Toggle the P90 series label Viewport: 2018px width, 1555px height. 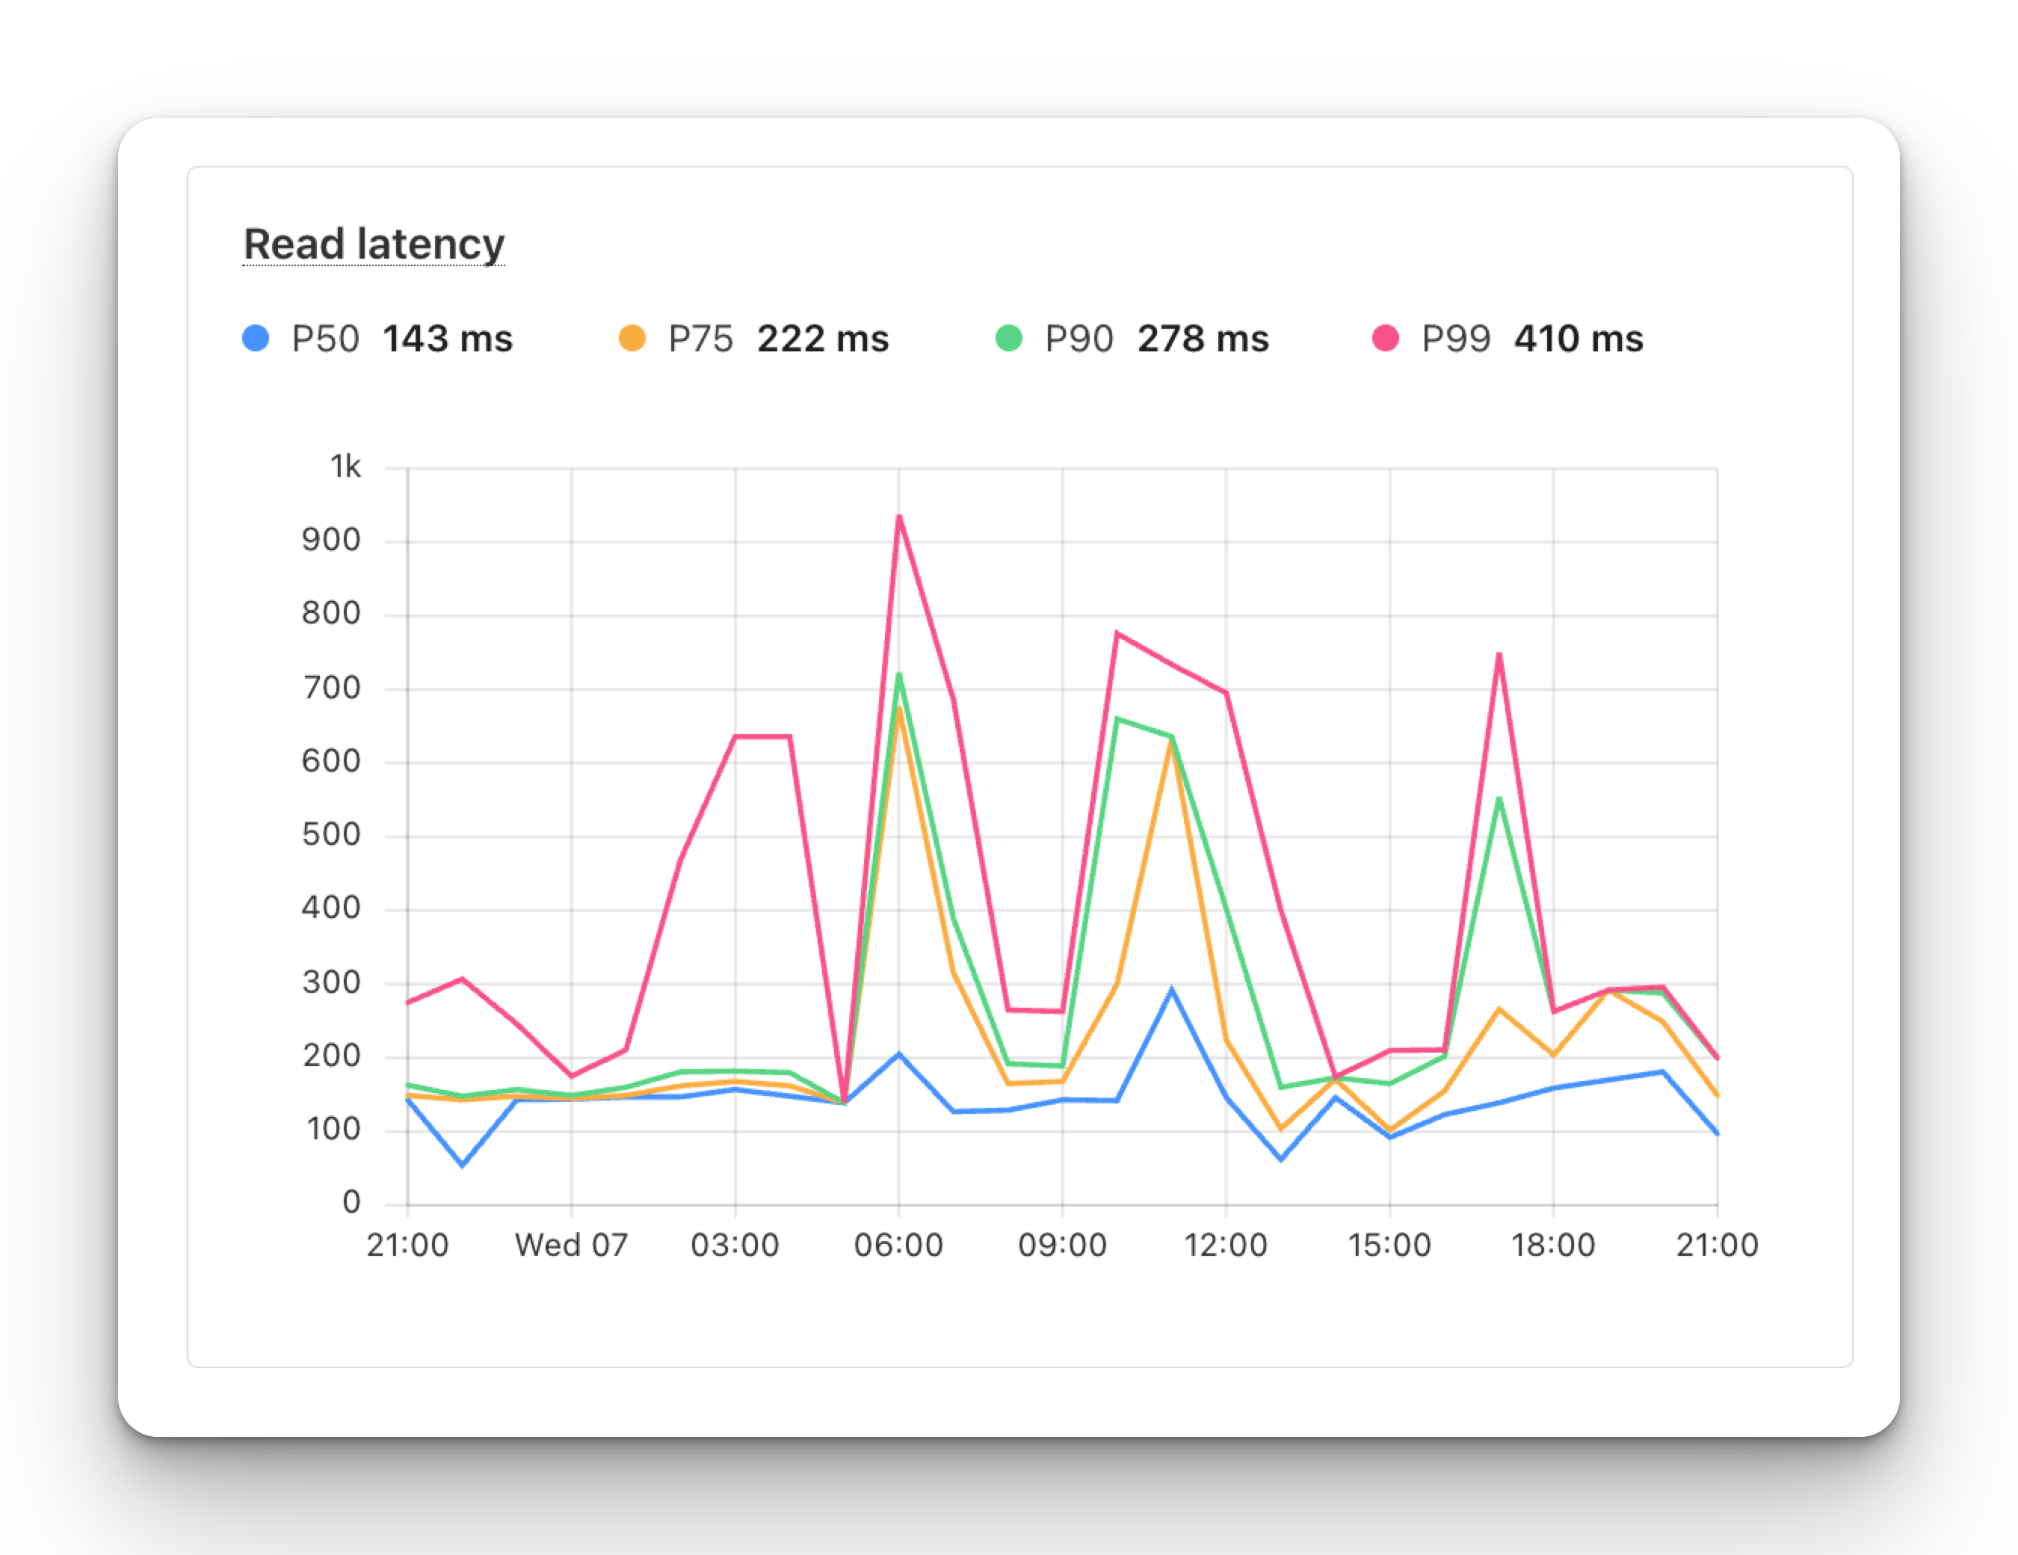pyautogui.click(x=1079, y=339)
